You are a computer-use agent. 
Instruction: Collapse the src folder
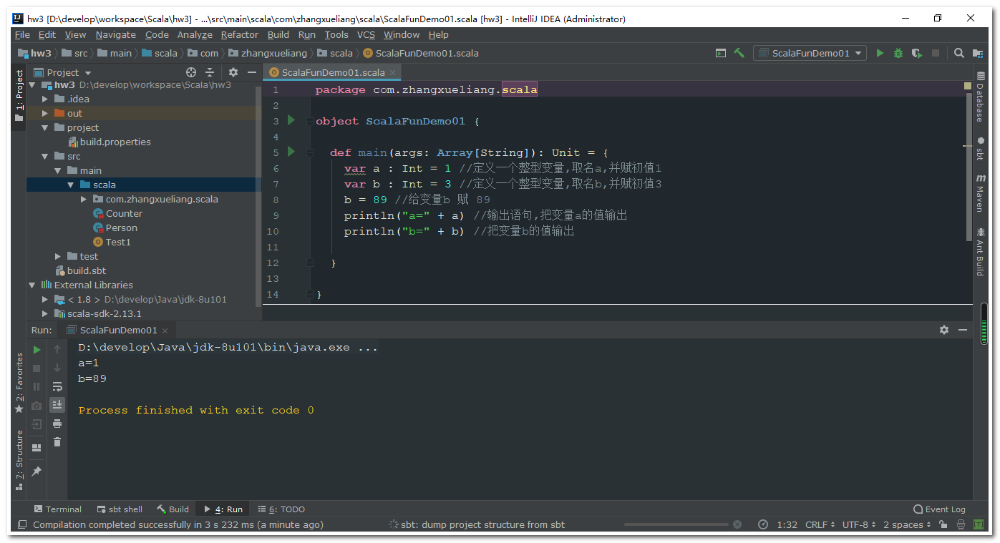(45, 156)
